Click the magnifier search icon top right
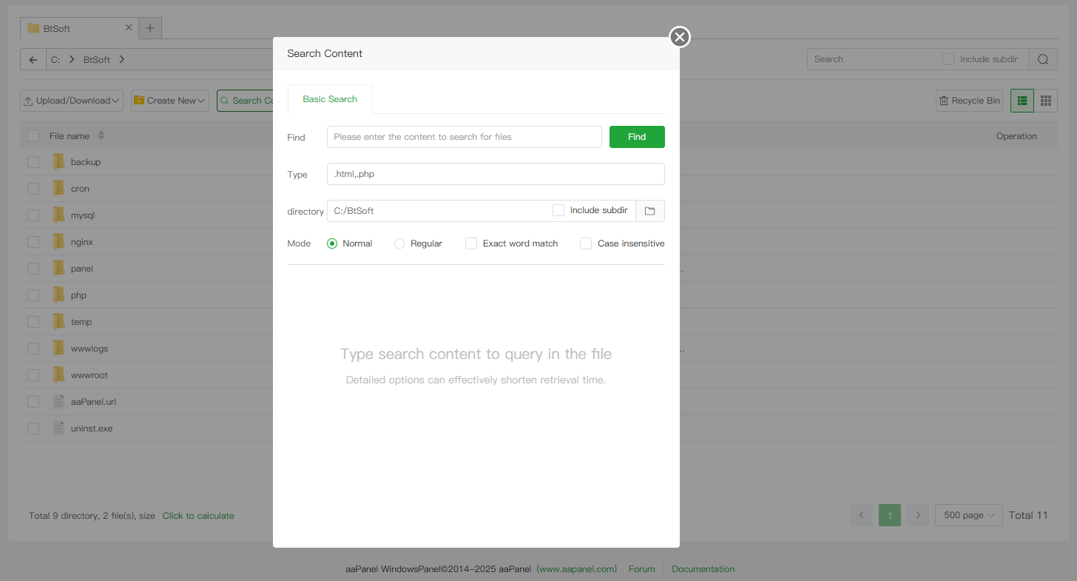1077x581 pixels. pyautogui.click(x=1042, y=59)
